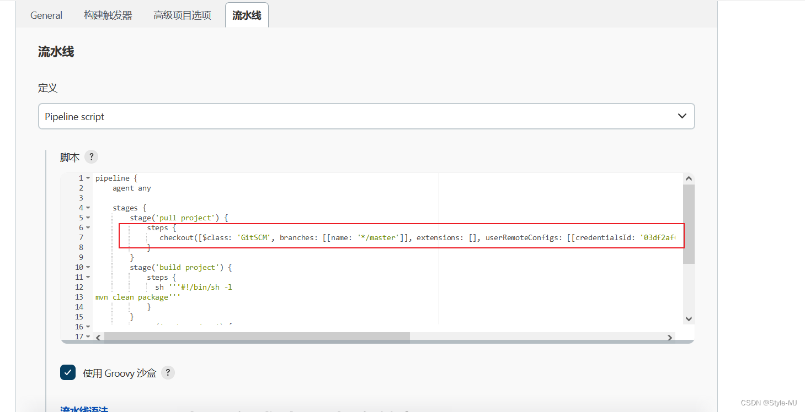The height and width of the screenshot is (412, 805).
Task: Click the editor horizontal scrollbar thumb
Action: pyautogui.click(x=257, y=338)
